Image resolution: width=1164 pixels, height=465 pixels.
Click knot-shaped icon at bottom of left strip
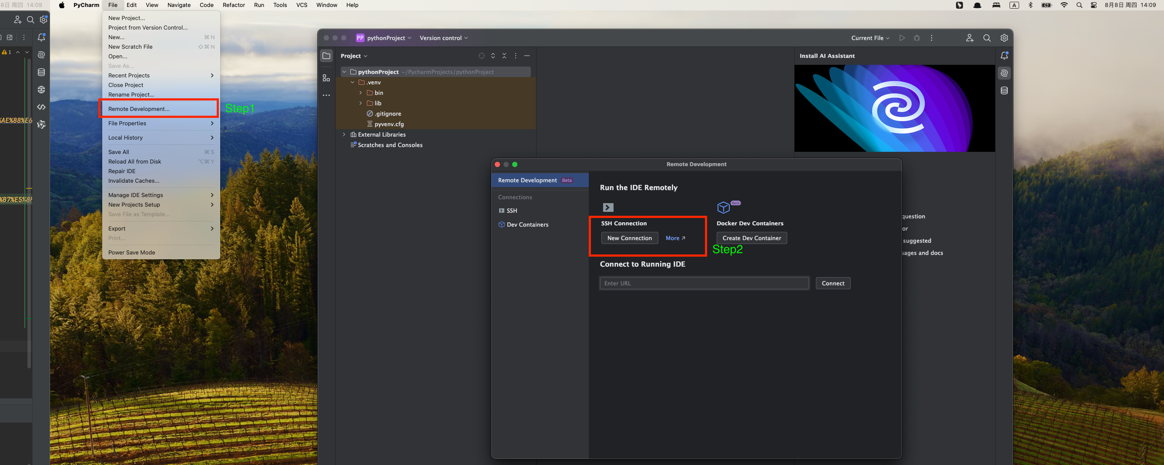(41, 124)
